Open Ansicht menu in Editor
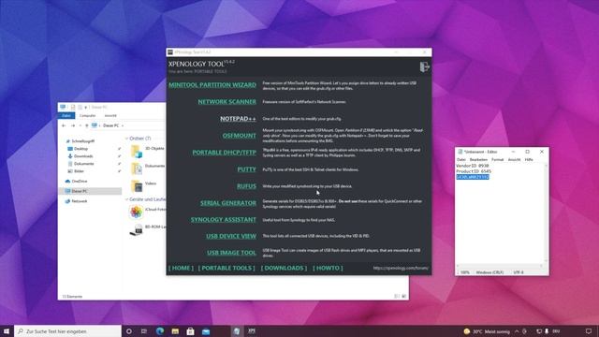Image resolution: width=599 pixels, height=337 pixels. 514,159
